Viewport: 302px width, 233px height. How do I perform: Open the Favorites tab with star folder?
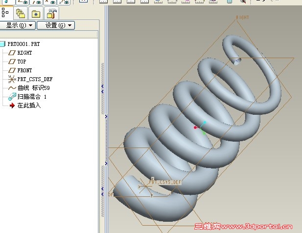click(36, 14)
